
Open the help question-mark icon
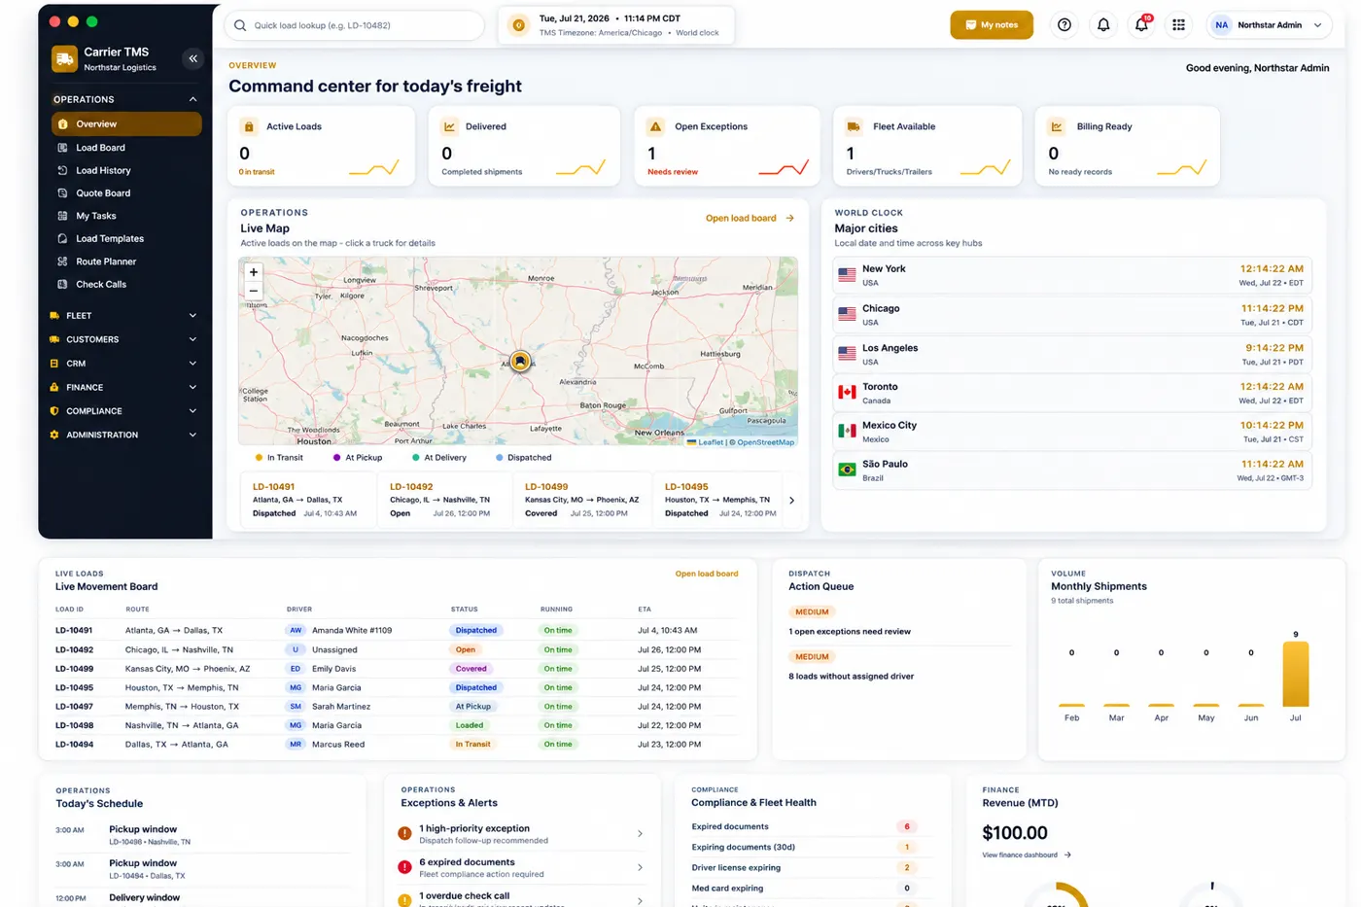point(1064,25)
